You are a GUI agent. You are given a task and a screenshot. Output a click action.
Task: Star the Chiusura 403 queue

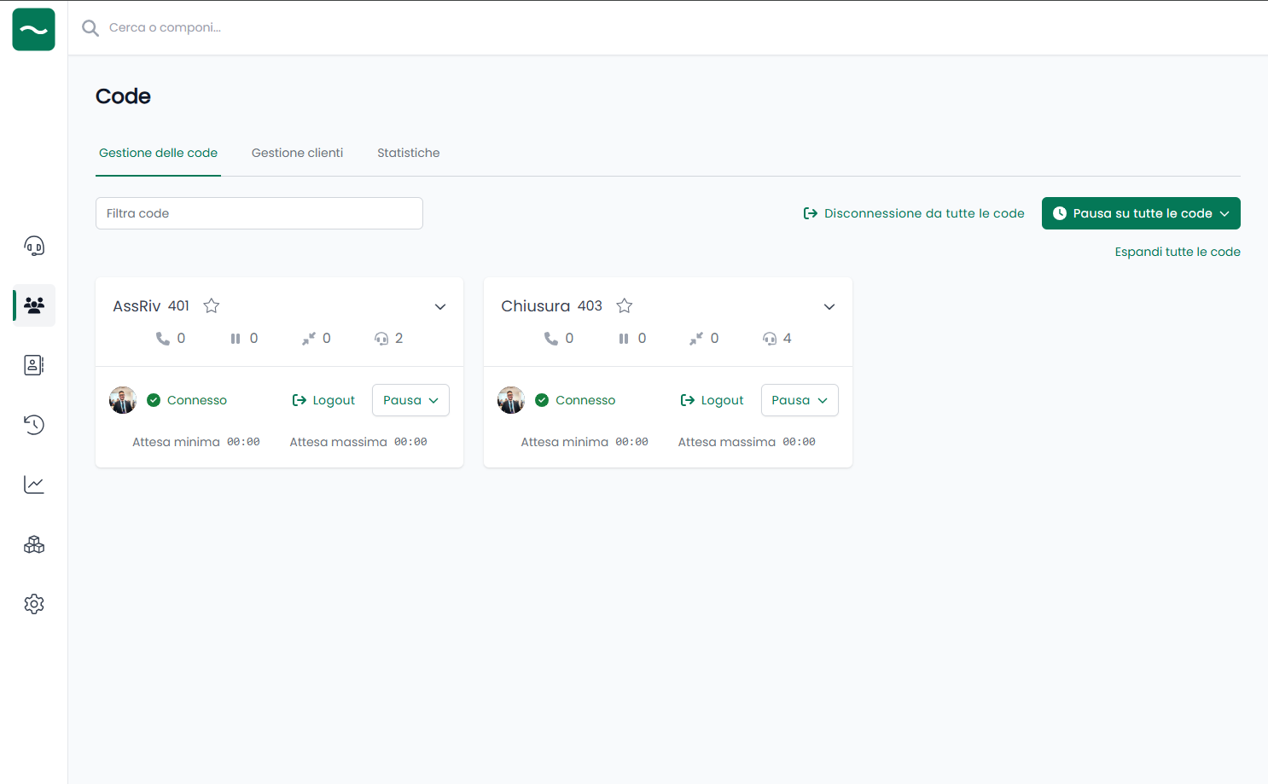(x=625, y=305)
